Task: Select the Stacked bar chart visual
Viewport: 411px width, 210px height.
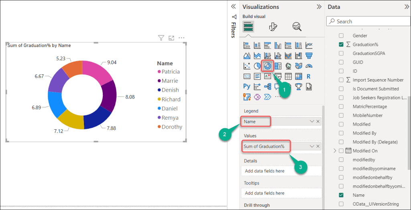Action: [247, 45]
